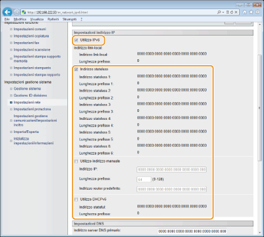Select Impostazioni rete in the sidebar
Viewport: 264px width, 237px height.
[x=27, y=103]
